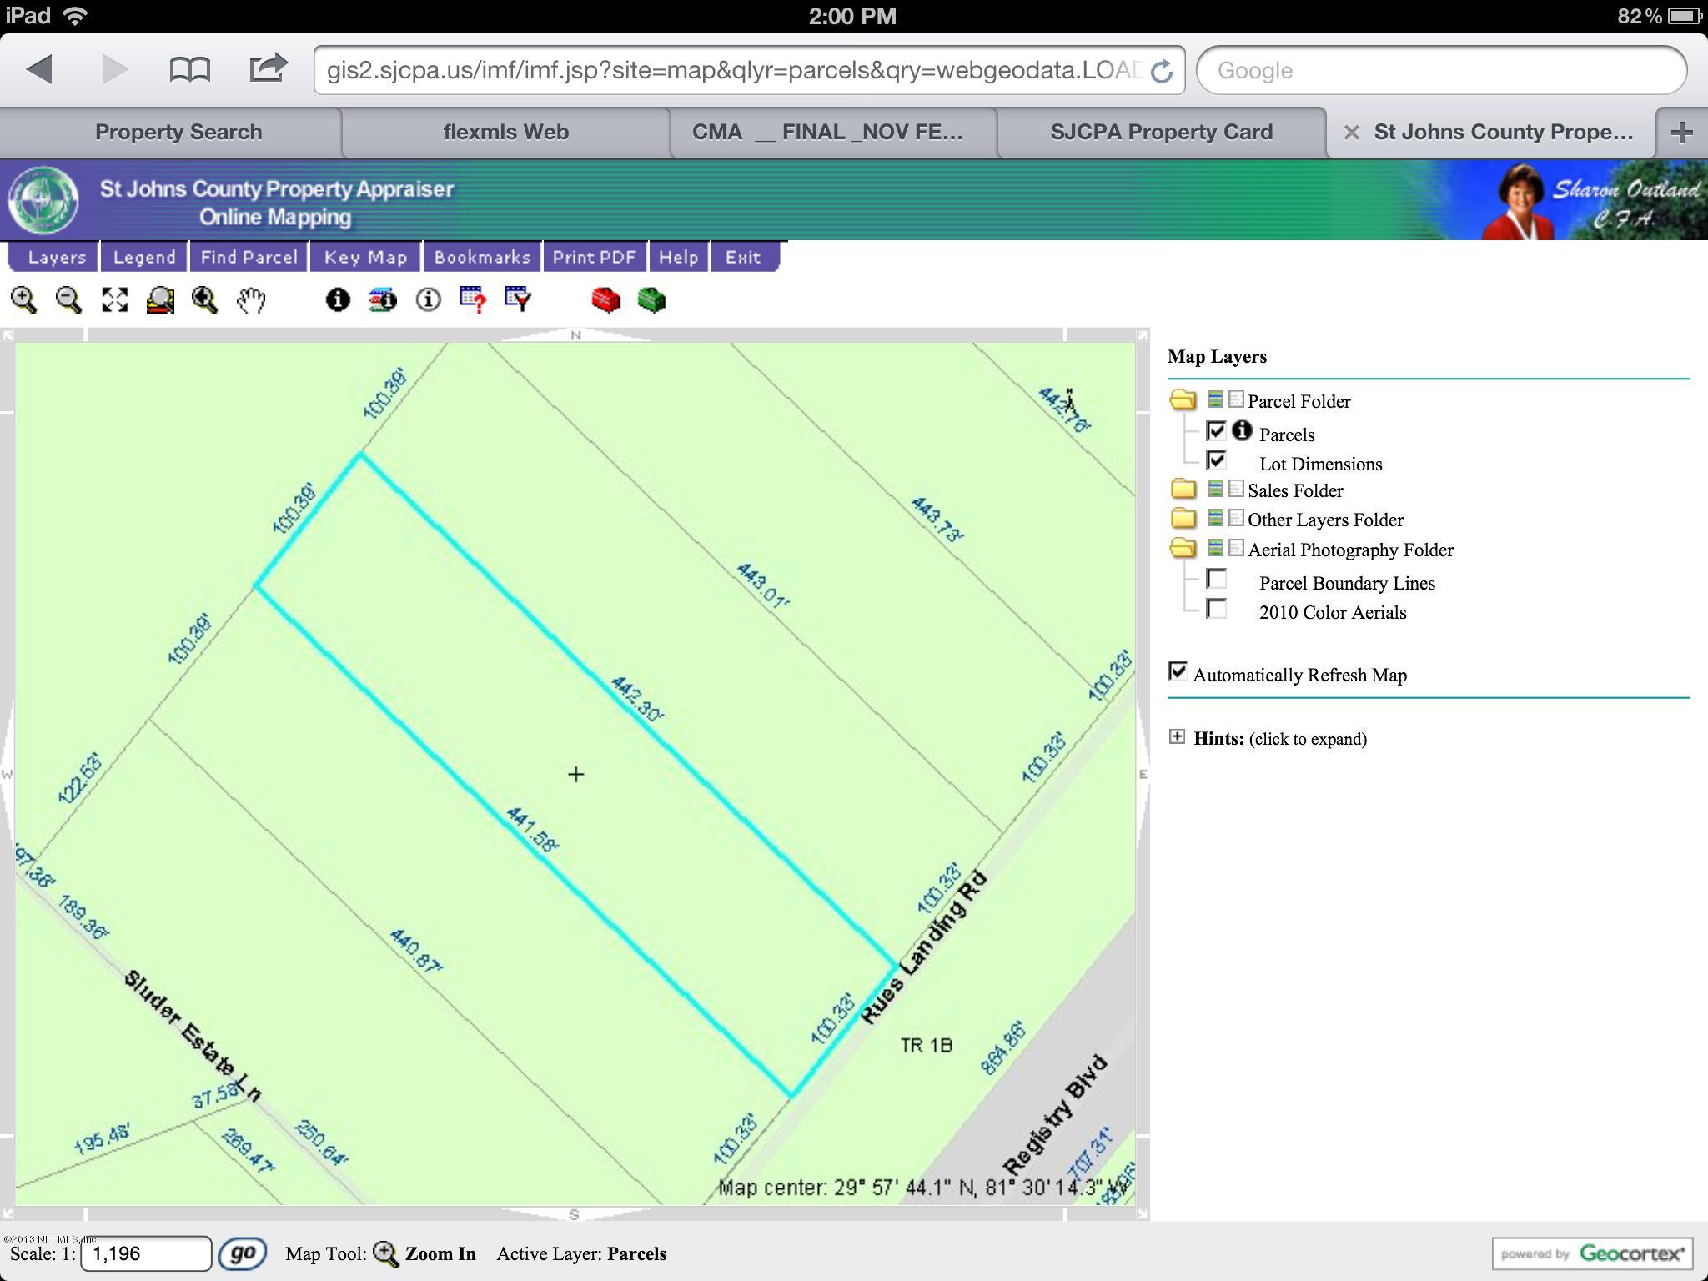Expand the Sales Folder folder icon
This screenshot has width=1708, height=1281.
click(x=1183, y=490)
